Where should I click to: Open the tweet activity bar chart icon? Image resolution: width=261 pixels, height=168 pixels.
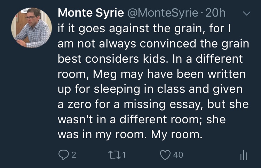point(244,155)
